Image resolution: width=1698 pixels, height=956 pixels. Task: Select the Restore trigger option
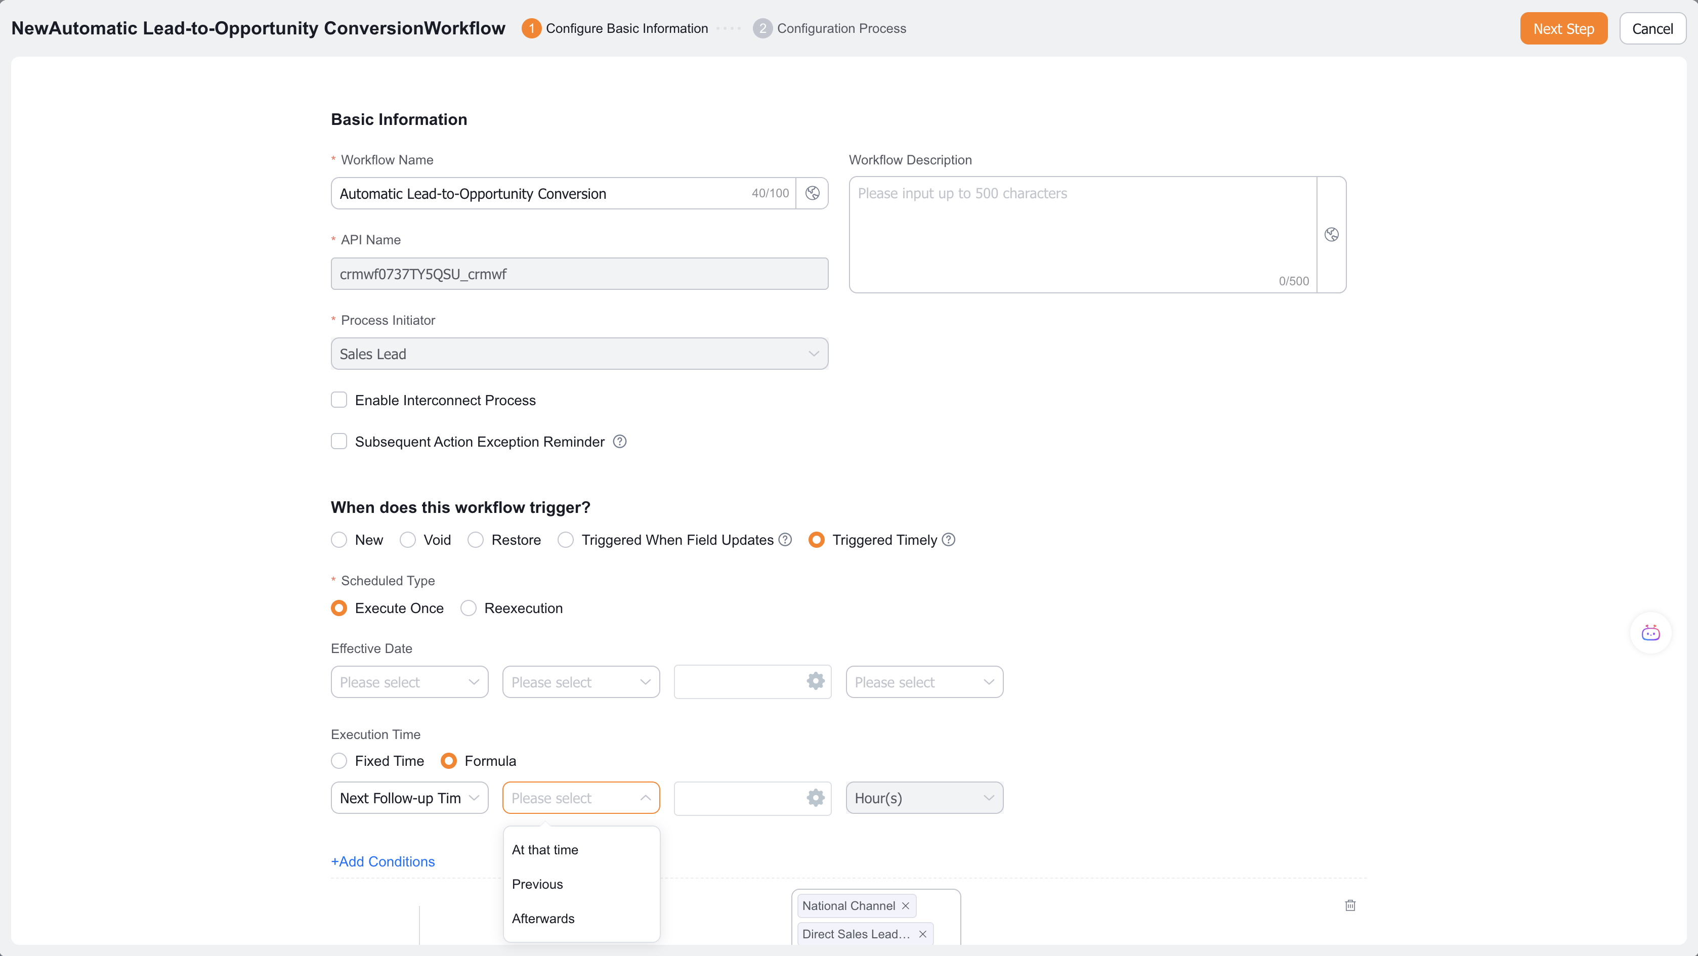point(475,540)
